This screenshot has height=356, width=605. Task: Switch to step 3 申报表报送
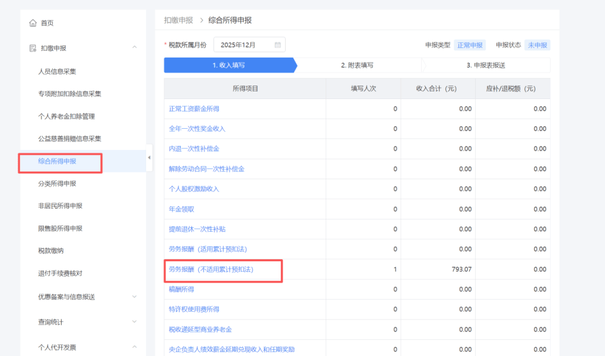tap(486, 65)
